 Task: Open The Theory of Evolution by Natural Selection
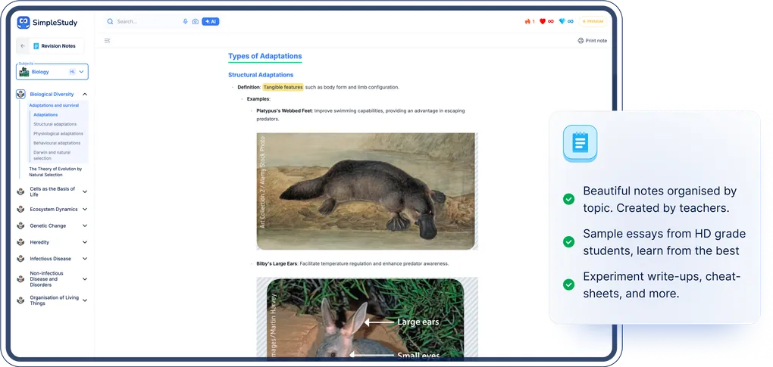(x=55, y=172)
